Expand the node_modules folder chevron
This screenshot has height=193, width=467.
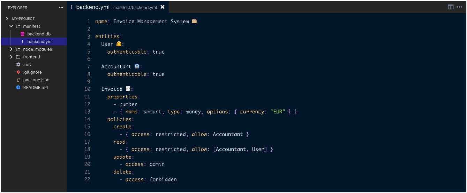11,49
